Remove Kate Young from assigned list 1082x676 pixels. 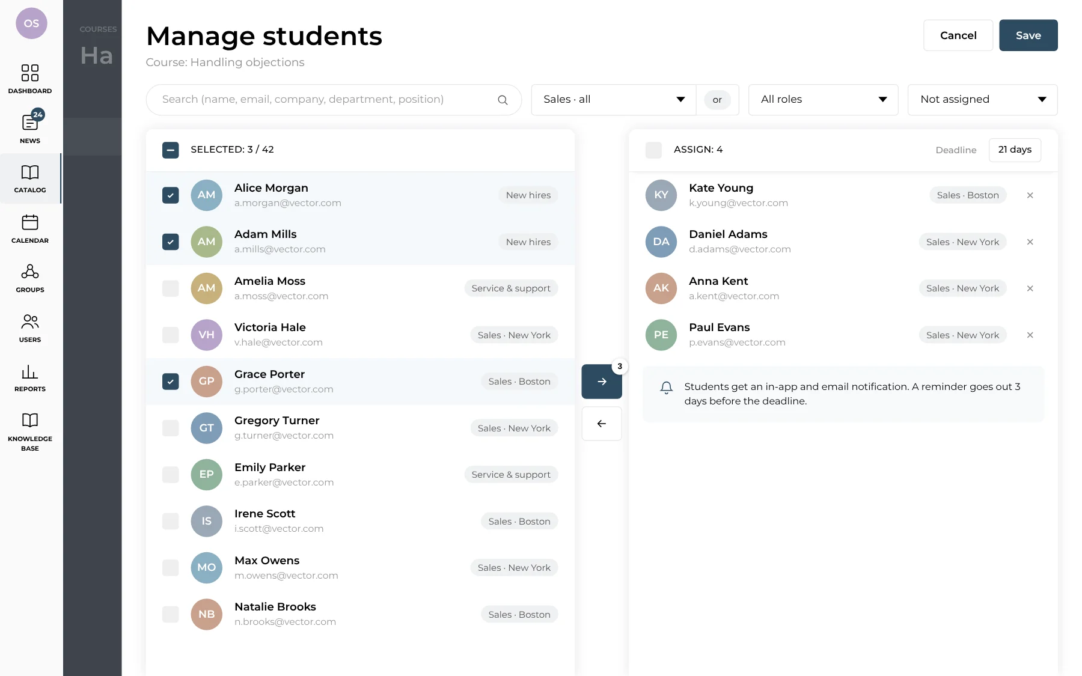point(1030,195)
